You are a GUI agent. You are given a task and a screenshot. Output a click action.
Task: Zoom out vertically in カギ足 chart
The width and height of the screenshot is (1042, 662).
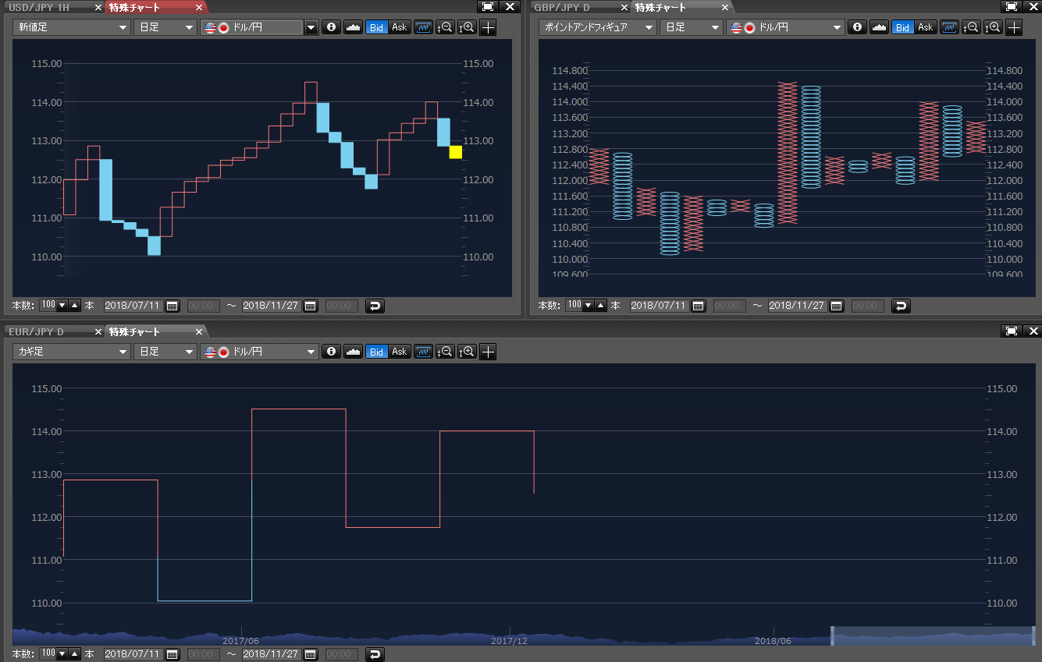tap(445, 352)
